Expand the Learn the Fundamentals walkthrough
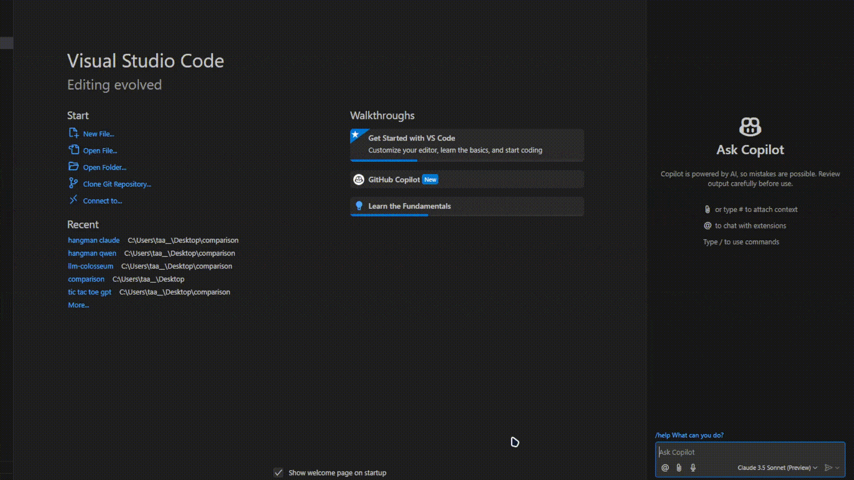Screen dimensions: 854x480 point(409,206)
